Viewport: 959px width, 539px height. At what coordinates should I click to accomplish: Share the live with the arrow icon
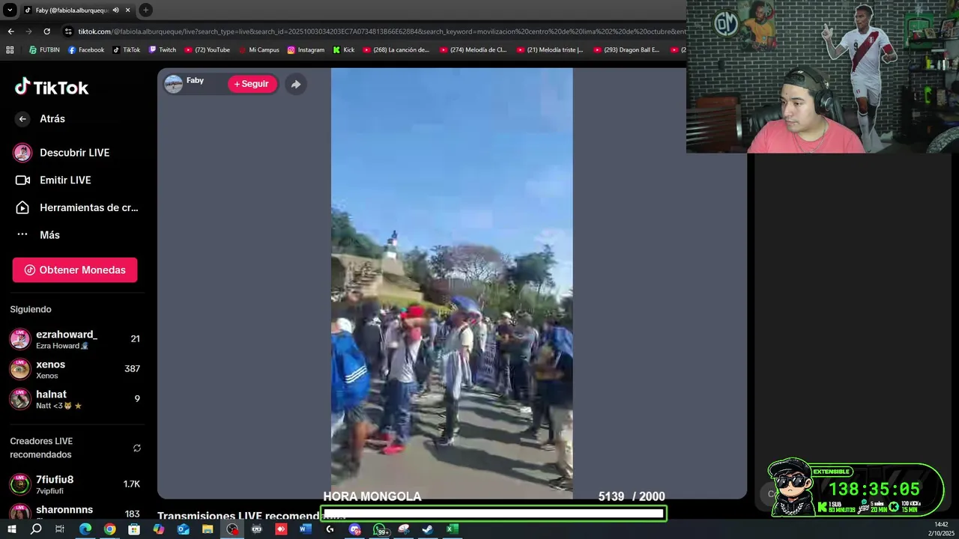tap(296, 84)
